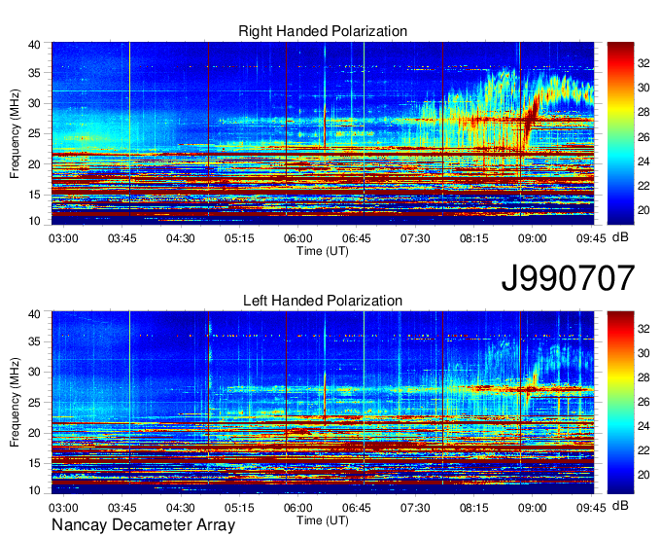Click "Time (UT)" label under Right Handed plot
The width and height of the screenshot is (661, 537).
[323, 251]
